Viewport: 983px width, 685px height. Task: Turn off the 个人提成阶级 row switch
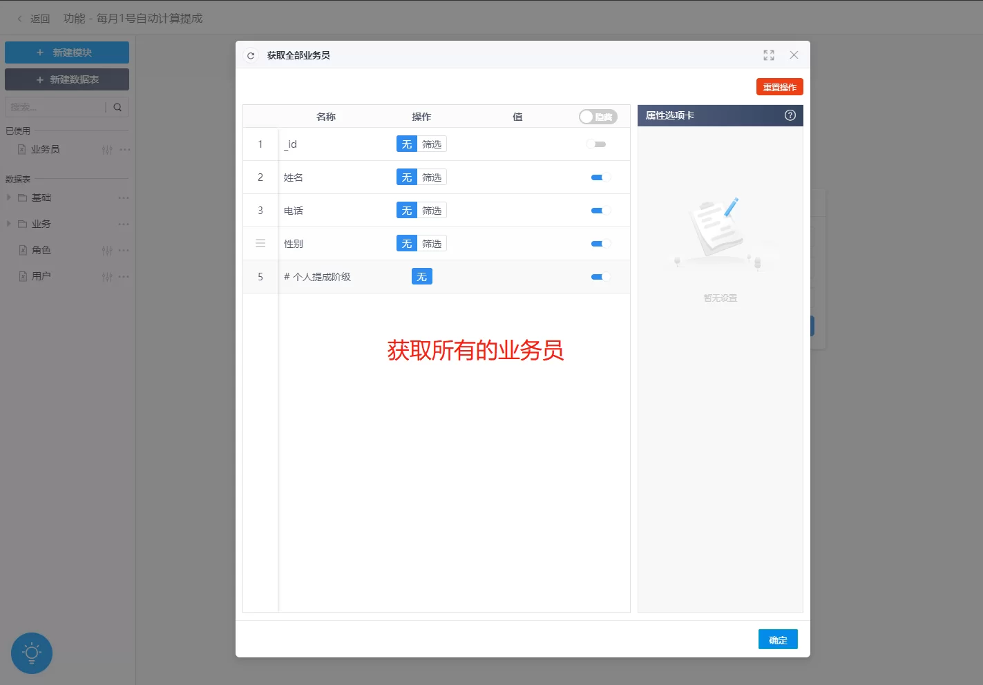[x=600, y=277]
